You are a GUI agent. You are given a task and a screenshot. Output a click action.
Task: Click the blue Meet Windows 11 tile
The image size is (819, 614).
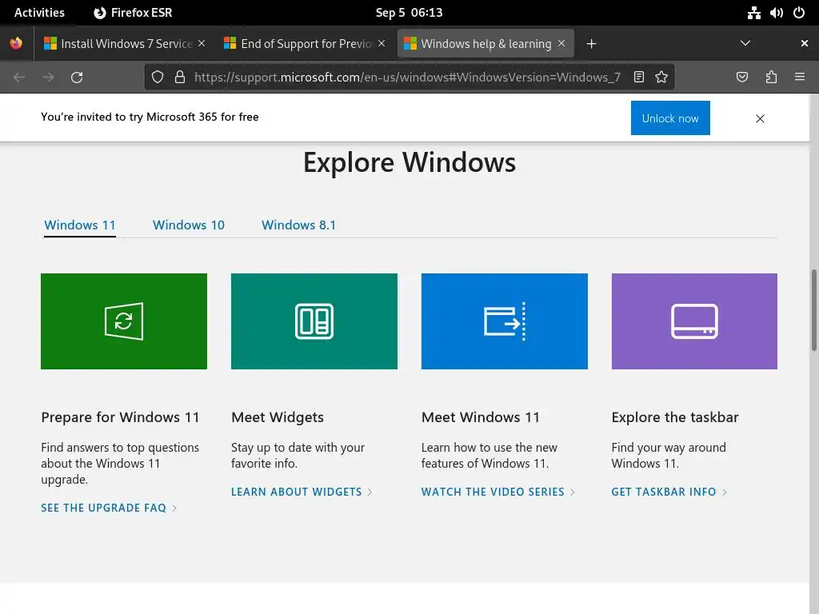click(504, 321)
